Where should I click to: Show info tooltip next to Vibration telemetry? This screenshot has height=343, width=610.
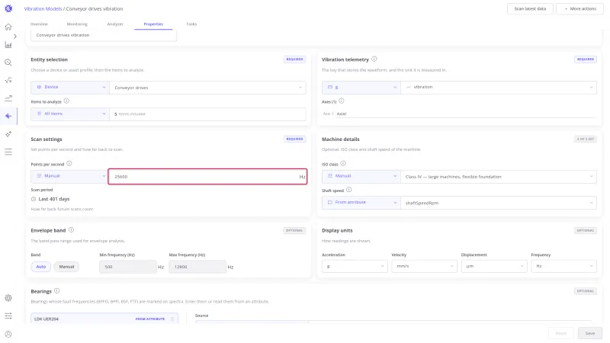[374, 59]
